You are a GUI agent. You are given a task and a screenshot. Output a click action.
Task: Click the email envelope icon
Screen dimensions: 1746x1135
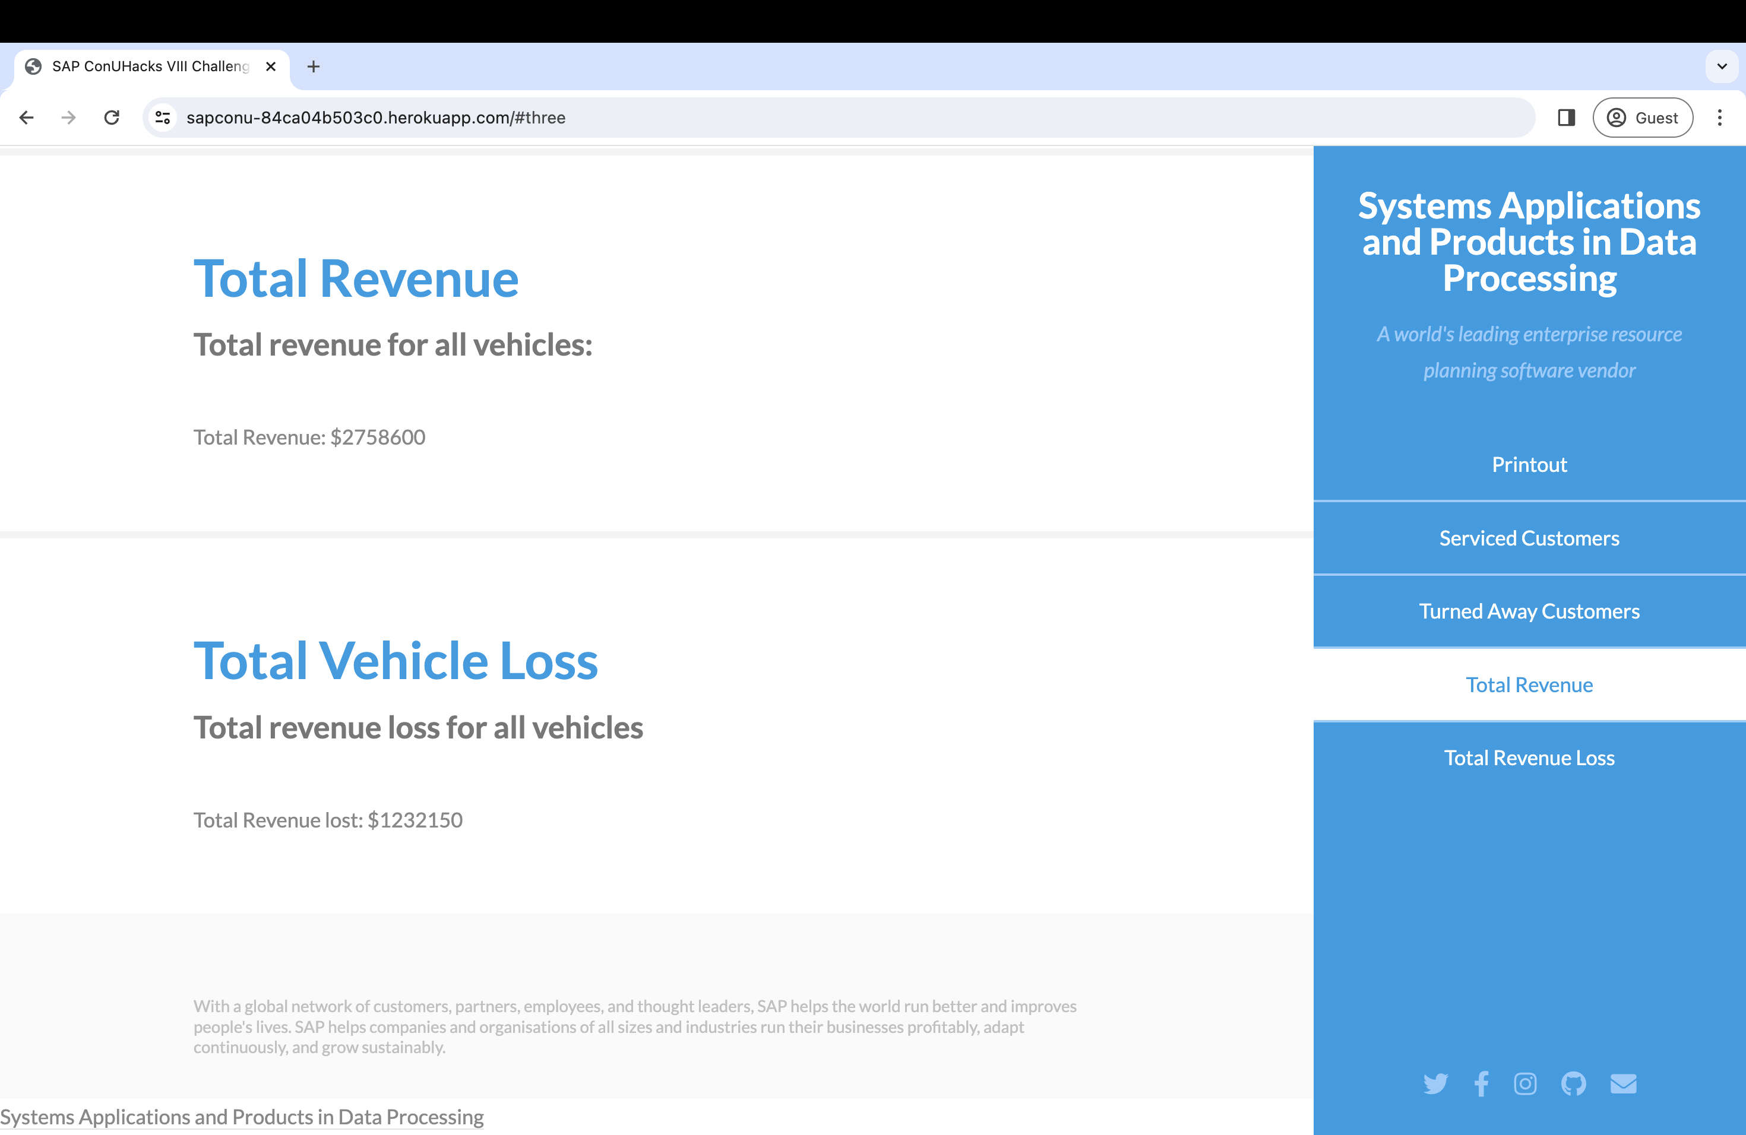[x=1622, y=1084]
